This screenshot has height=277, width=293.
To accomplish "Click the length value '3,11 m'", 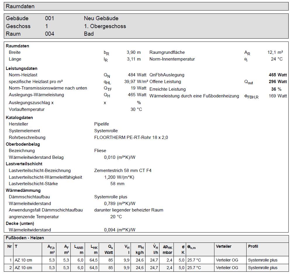I will [134, 59].
